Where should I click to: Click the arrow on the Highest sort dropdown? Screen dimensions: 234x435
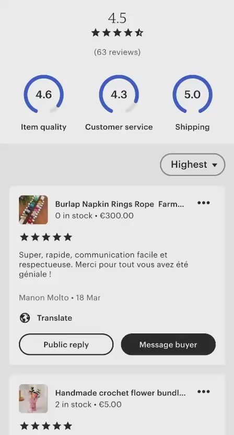pos(214,165)
